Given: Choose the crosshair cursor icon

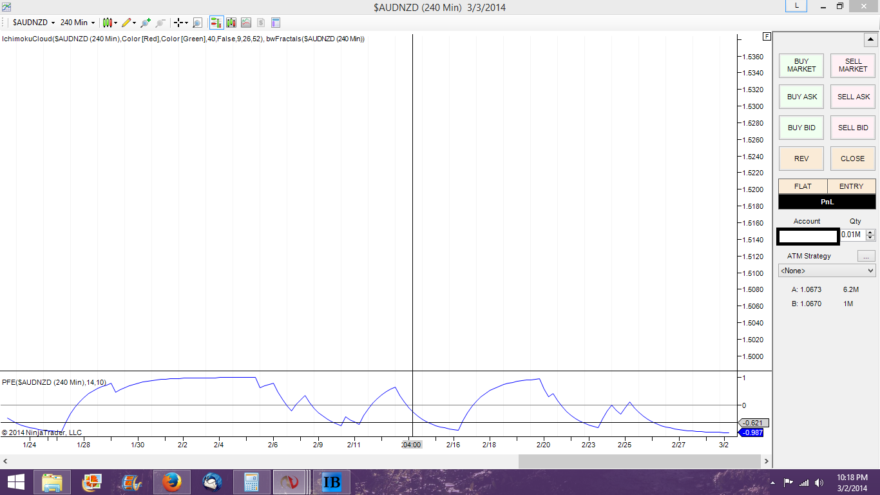Looking at the screenshot, I should pyautogui.click(x=178, y=23).
